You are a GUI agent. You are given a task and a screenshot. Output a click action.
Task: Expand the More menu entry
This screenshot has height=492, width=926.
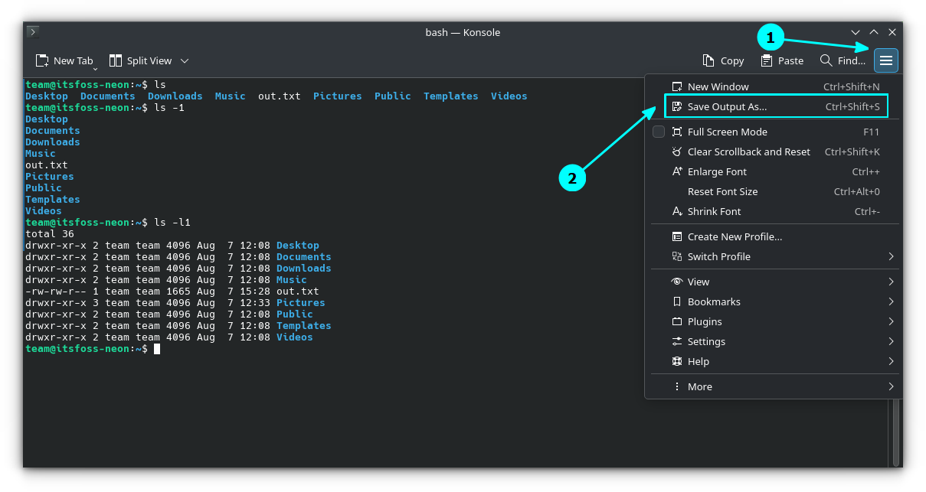pos(701,386)
